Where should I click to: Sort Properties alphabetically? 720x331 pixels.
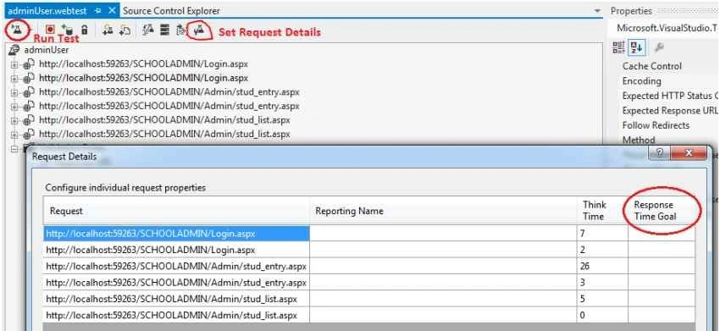click(x=636, y=47)
